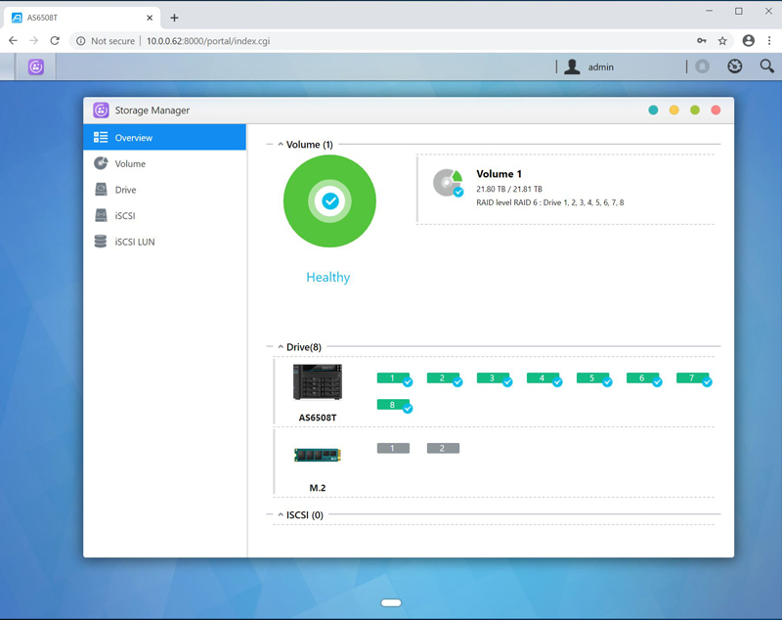This screenshot has width=782, height=620.
Task: Open the Drive sidebar item
Action: (125, 190)
